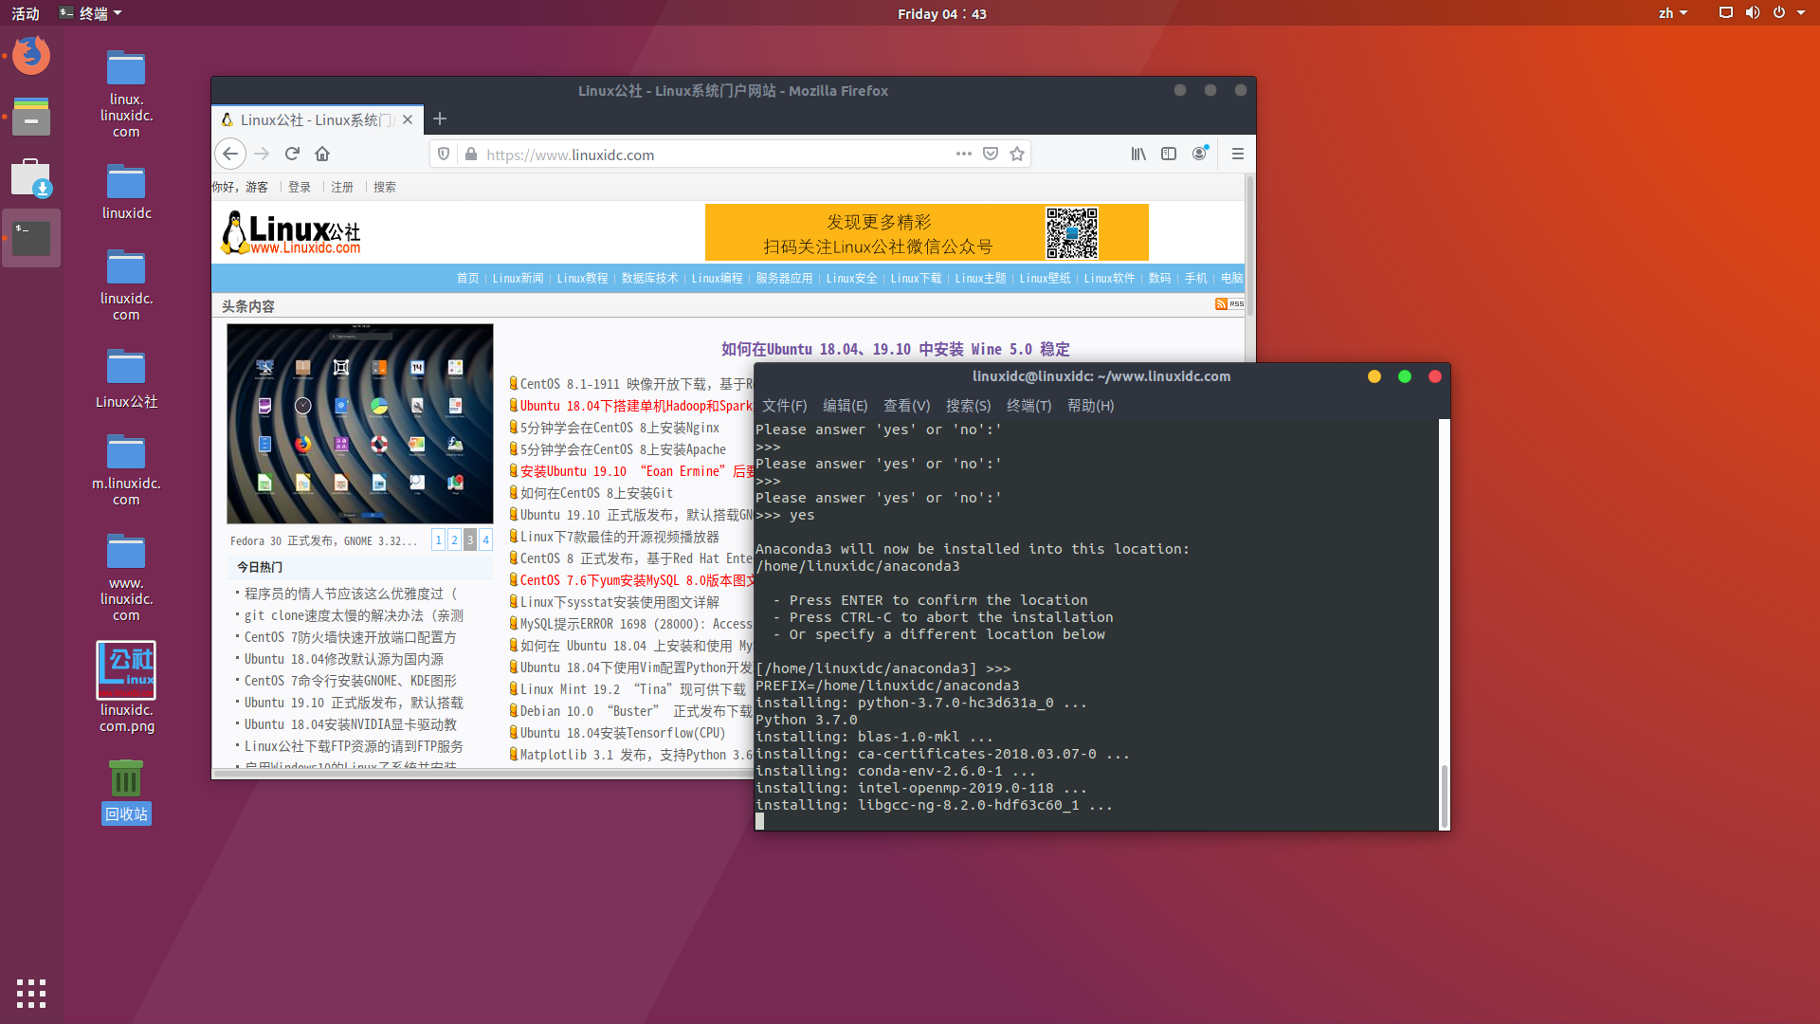Open the Firefox hamburger menu
Viewport: 1820px width, 1024px height.
point(1237,154)
